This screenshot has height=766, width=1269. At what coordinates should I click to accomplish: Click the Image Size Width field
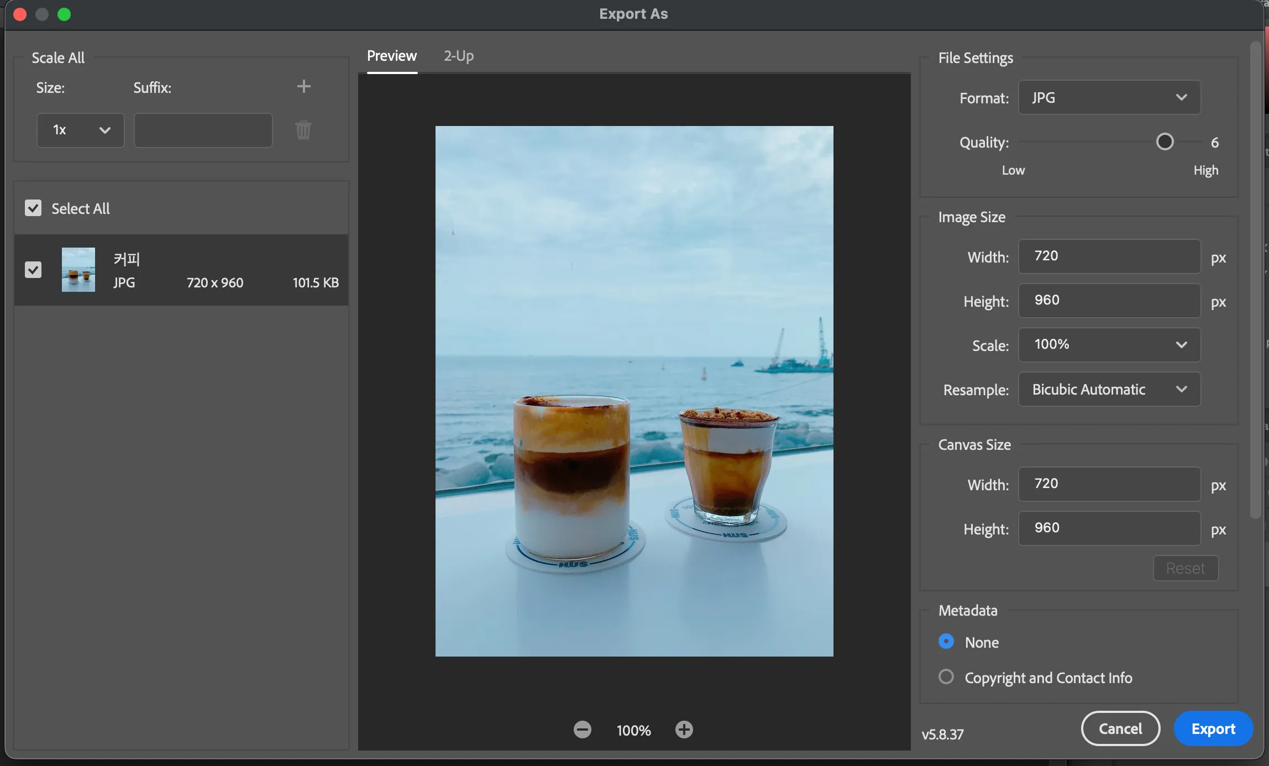coord(1109,256)
